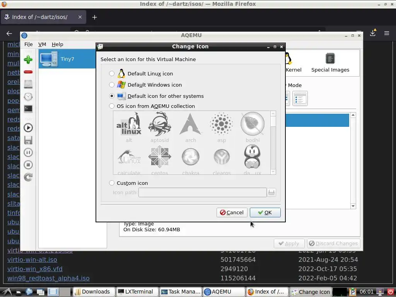The width and height of the screenshot is (396, 297).
Task: Pick the bodhi icon from collection
Action: coord(253,127)
